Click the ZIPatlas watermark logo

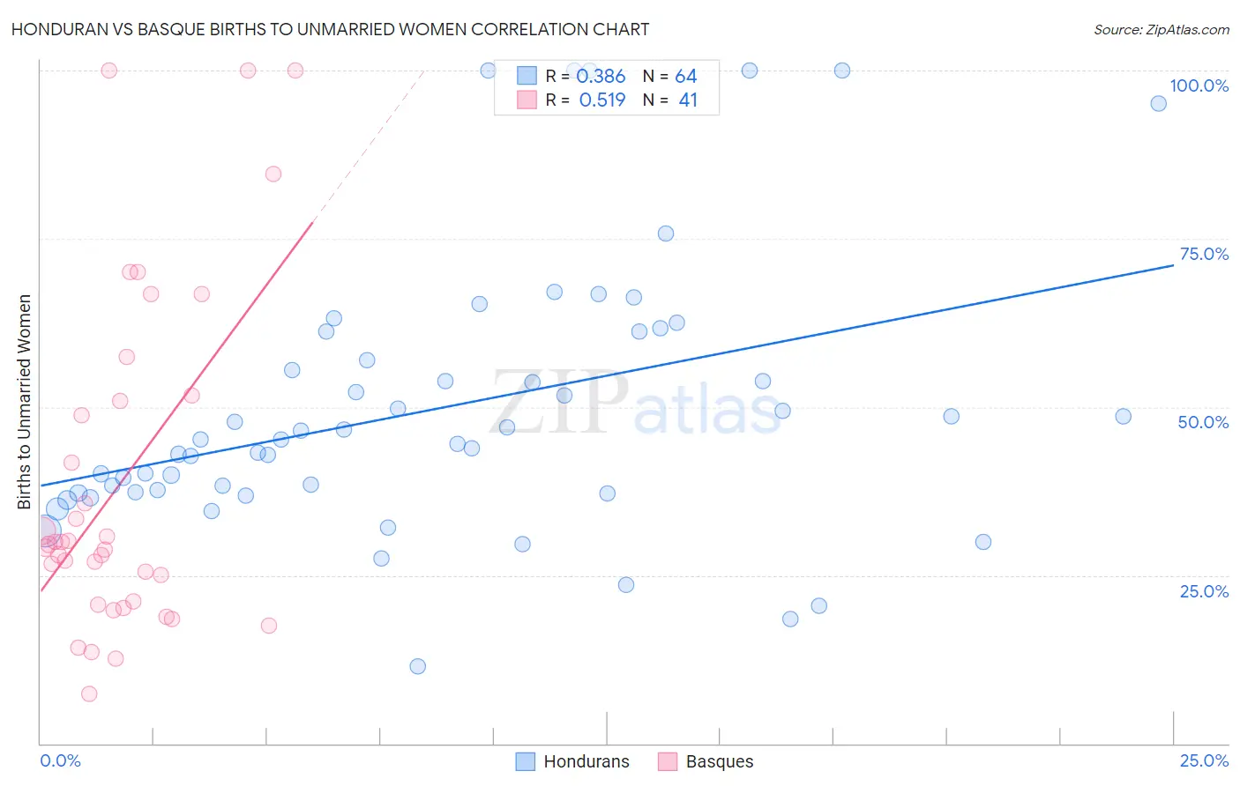pyautogui.click(x=635, y=404)
